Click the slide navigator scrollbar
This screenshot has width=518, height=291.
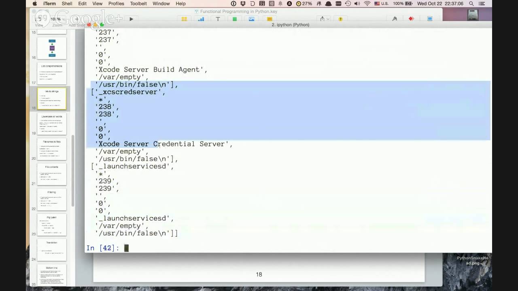tap(73, 170)
